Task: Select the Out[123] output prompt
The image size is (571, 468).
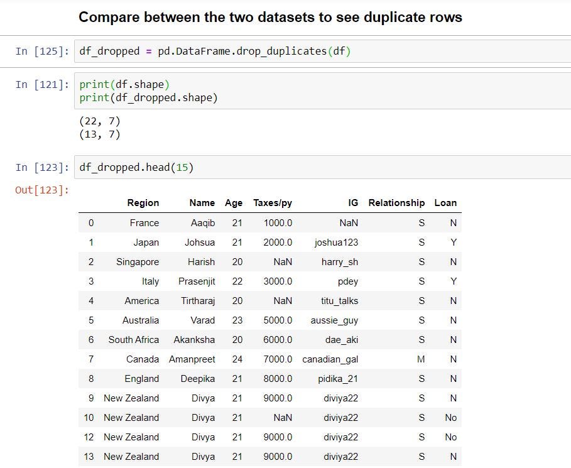Action: pos(42,190)
